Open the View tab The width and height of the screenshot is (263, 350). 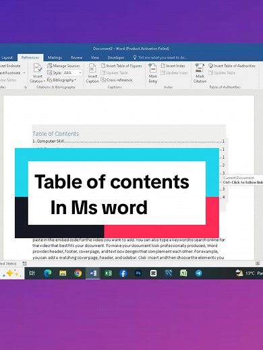95,57
